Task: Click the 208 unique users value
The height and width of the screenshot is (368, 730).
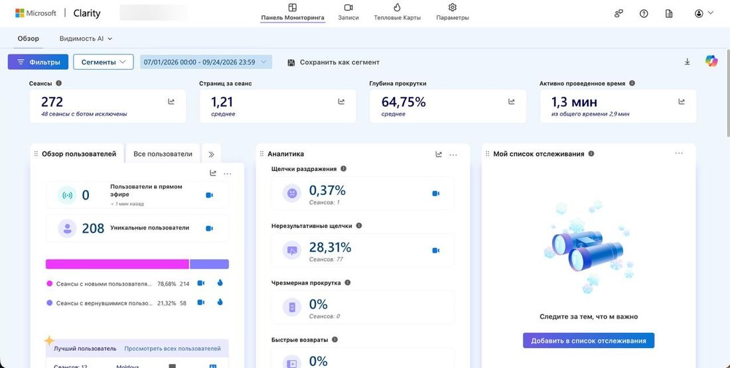Action: [x=93, y=229]
